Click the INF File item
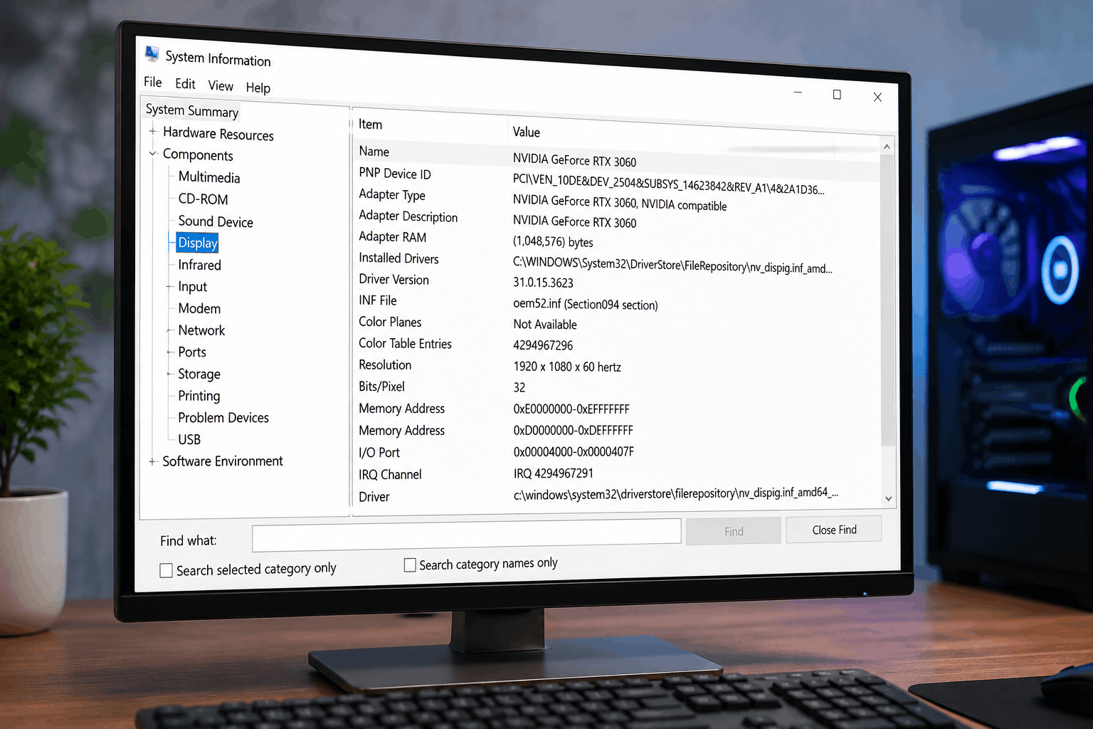The width and height of the screenshot is (1093, 729). click(x=378, y=300)
